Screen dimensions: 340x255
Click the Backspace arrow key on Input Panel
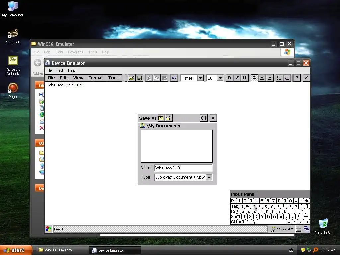(x=307, y=201)
